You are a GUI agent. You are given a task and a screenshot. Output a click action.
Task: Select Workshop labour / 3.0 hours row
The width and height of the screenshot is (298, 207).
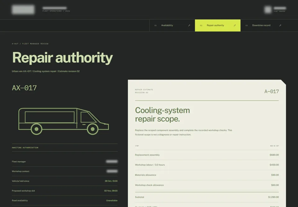pos(207,165)
